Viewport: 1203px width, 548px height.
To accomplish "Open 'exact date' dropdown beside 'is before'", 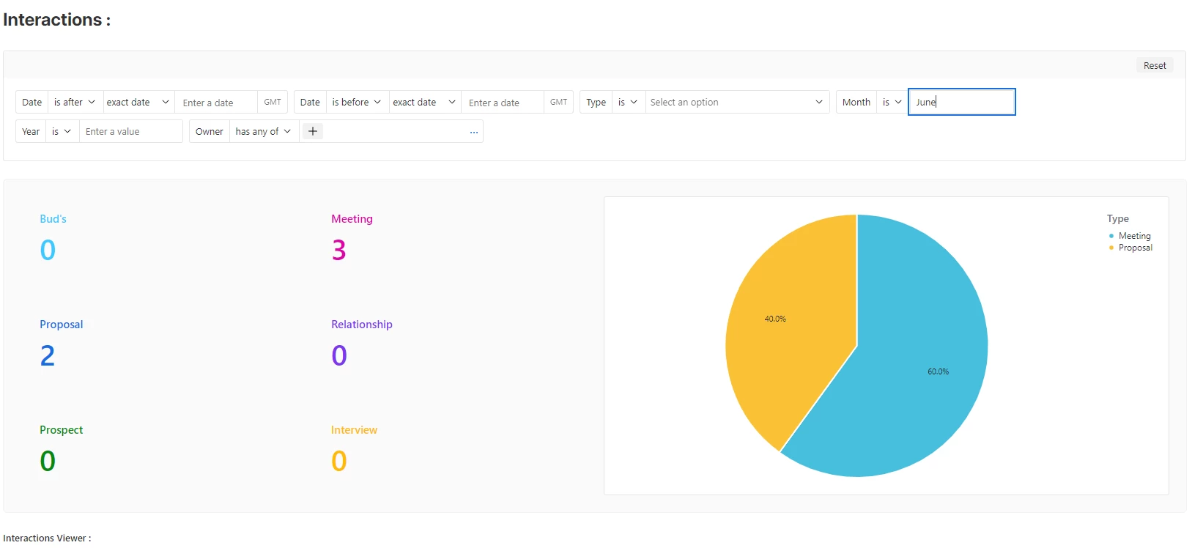I will coord(424,102).
